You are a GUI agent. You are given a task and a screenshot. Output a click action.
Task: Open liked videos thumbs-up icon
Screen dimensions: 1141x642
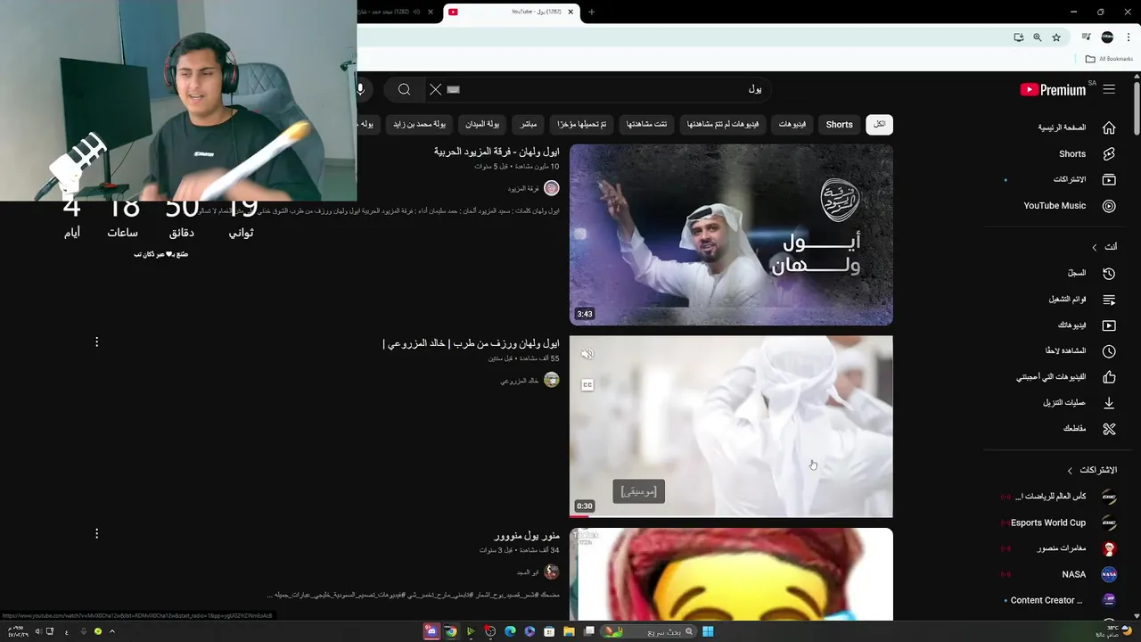(1109, 377)
